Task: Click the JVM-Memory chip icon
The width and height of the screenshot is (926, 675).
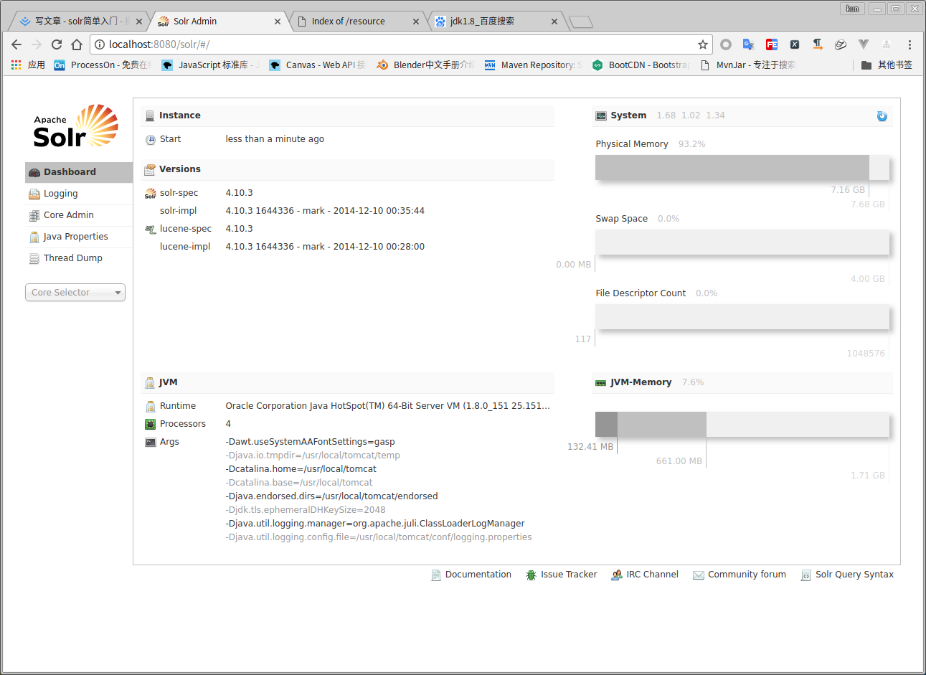Action: pos(601,383)
